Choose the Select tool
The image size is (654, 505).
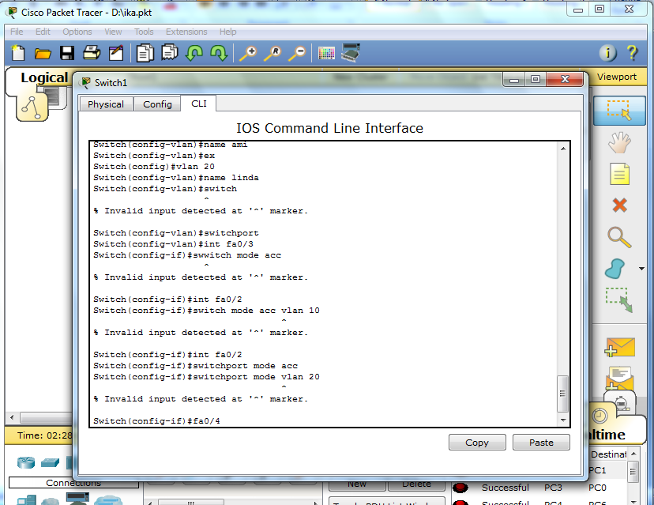pos(619,110)
